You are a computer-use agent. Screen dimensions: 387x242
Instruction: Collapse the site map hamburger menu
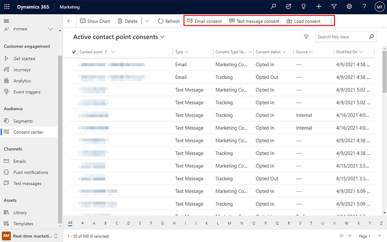tap(6, 21)
